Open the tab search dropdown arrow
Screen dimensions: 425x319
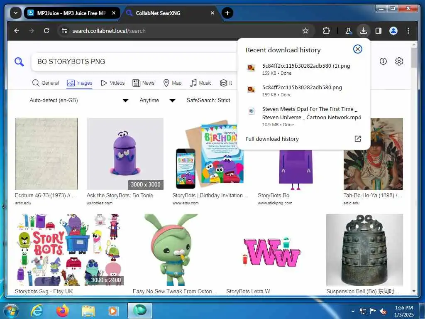pyautogui.click(x=16, y=13)
